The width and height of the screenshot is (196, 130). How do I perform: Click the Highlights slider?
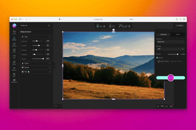pos(38,54)
